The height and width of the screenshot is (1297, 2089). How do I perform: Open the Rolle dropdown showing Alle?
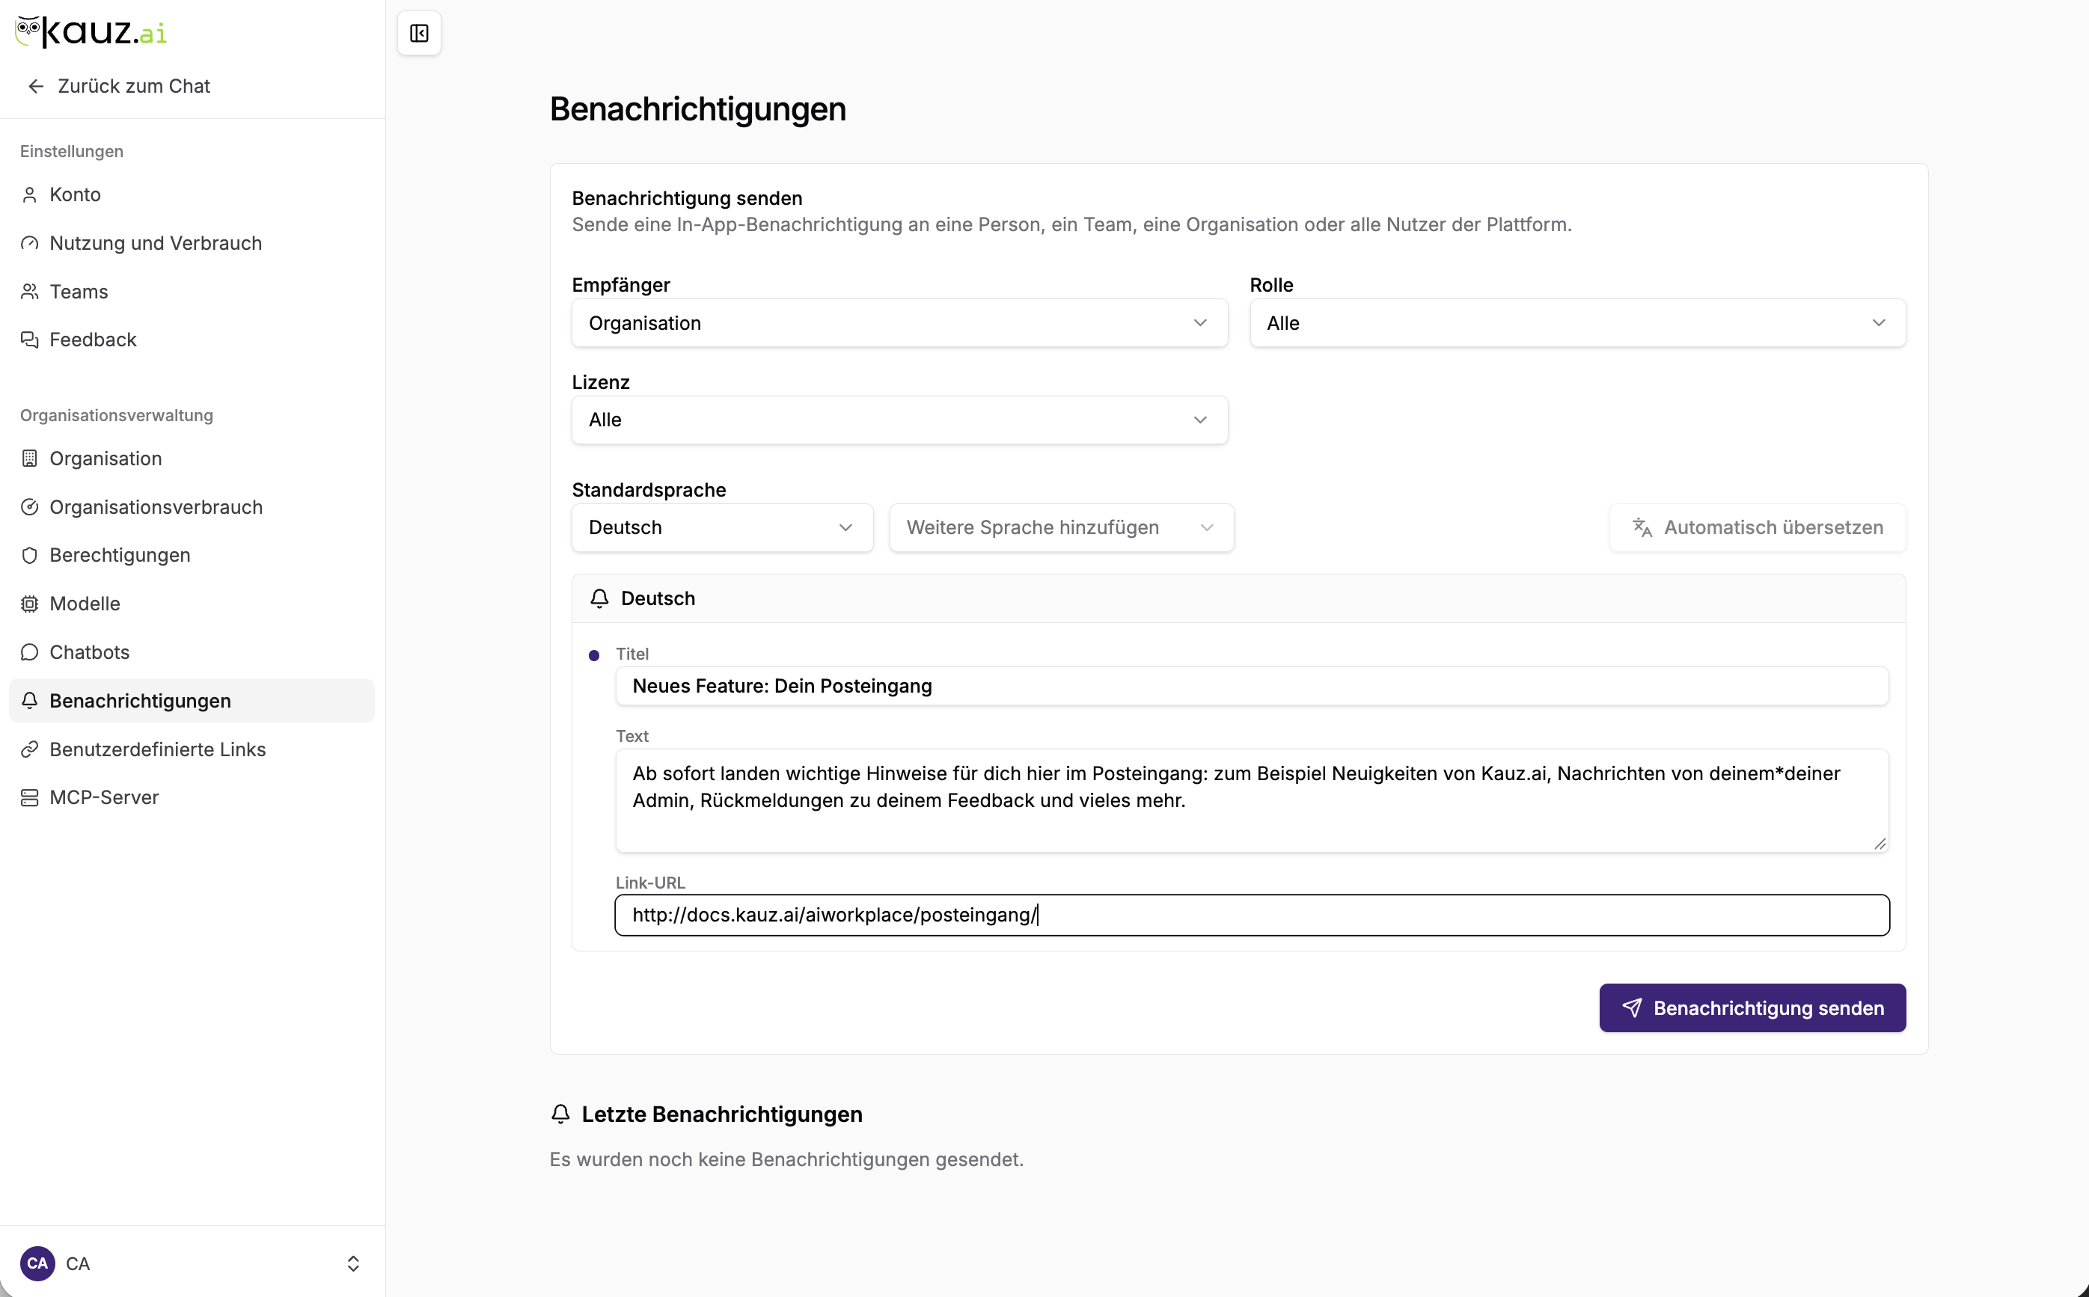coord(1576,323)
